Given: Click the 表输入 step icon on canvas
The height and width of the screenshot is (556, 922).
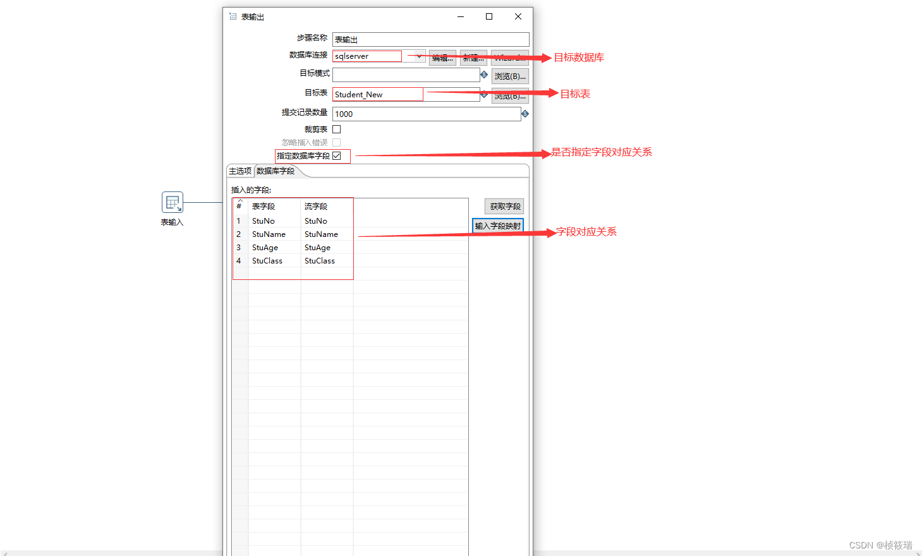Looking at the screenshot, I should click(x=173, y=202).
